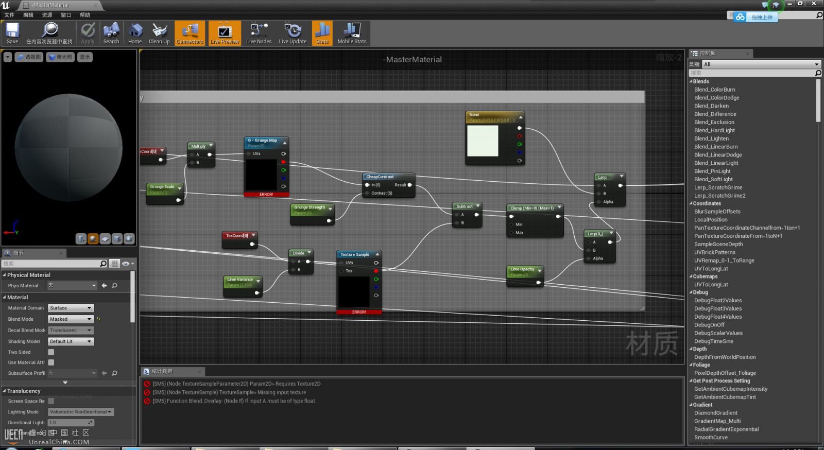
Task: Click the 显示 show button in viewport
Action: 85,57
